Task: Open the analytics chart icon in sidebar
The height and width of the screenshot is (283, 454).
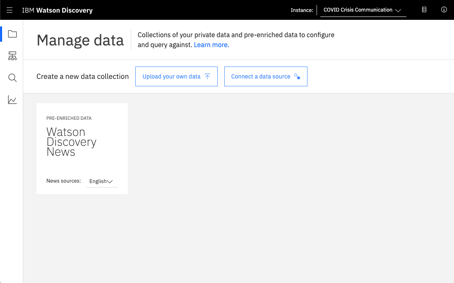Action: [12, 100]
